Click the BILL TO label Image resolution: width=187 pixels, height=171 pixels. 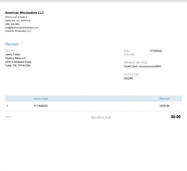10,51
